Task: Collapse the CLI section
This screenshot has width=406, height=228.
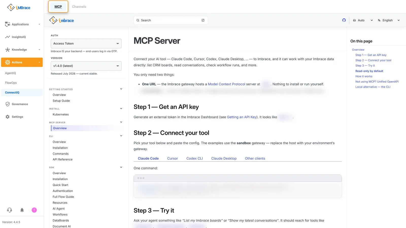Action: point(121,136)
